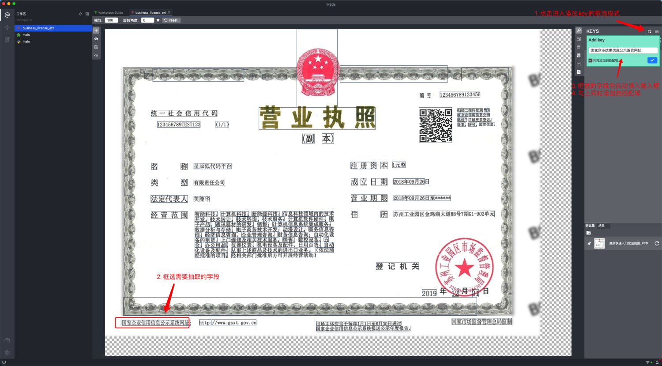This screenshot has height=366, width=662.
Task: Select the 123456789123456 number box
Action: tap(460, 94)
